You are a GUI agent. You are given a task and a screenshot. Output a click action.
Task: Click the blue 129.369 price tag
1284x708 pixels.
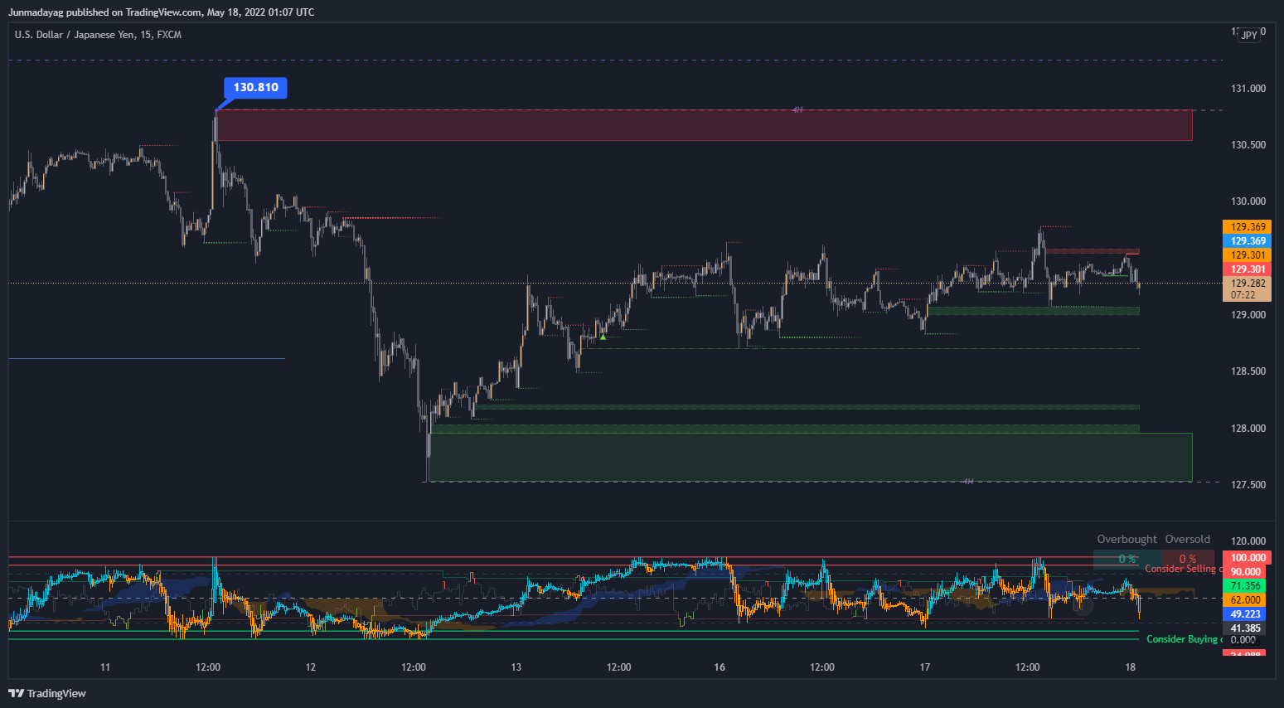pos(1247,241)
